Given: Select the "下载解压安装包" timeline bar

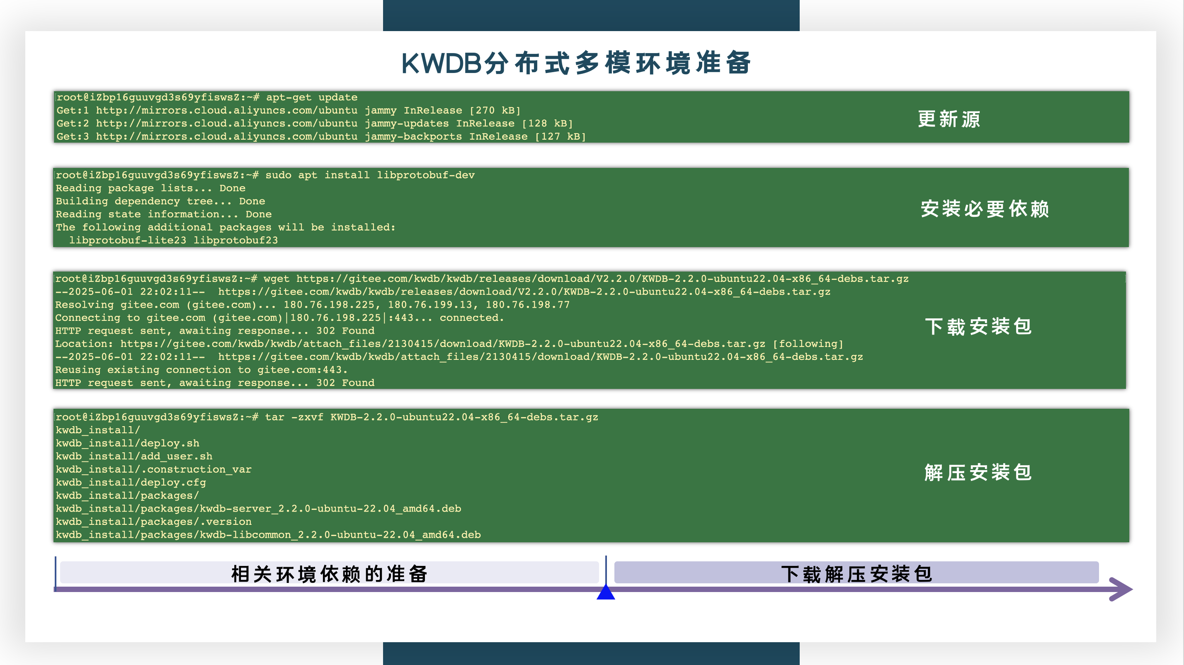Looking at the screenshot, I should pos(856,573).
